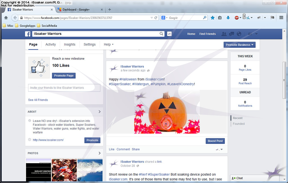Click the Facebook logo icon
This screenshot has height=183, width=288.
28,34
